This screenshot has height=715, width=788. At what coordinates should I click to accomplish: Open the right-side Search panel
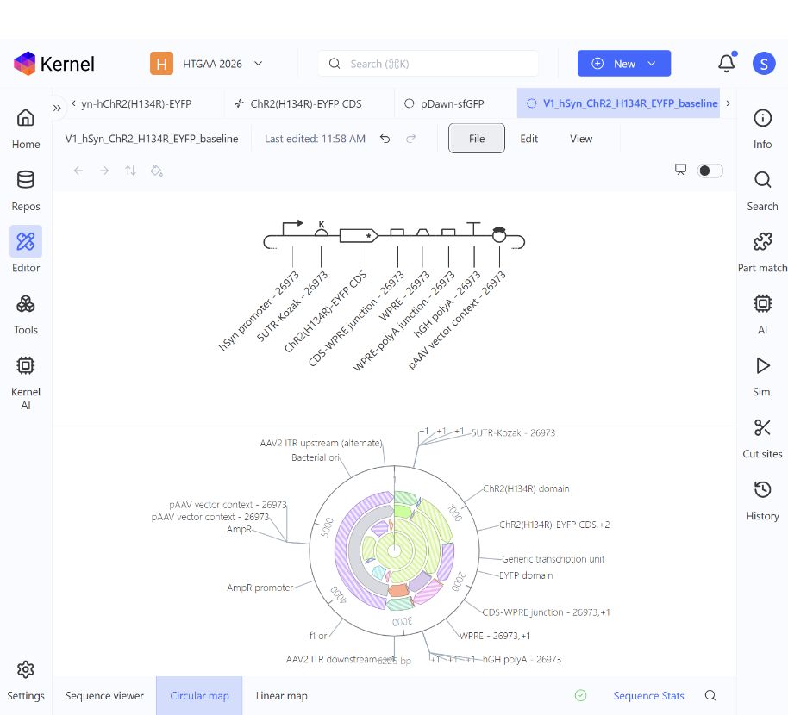[762, 190]
